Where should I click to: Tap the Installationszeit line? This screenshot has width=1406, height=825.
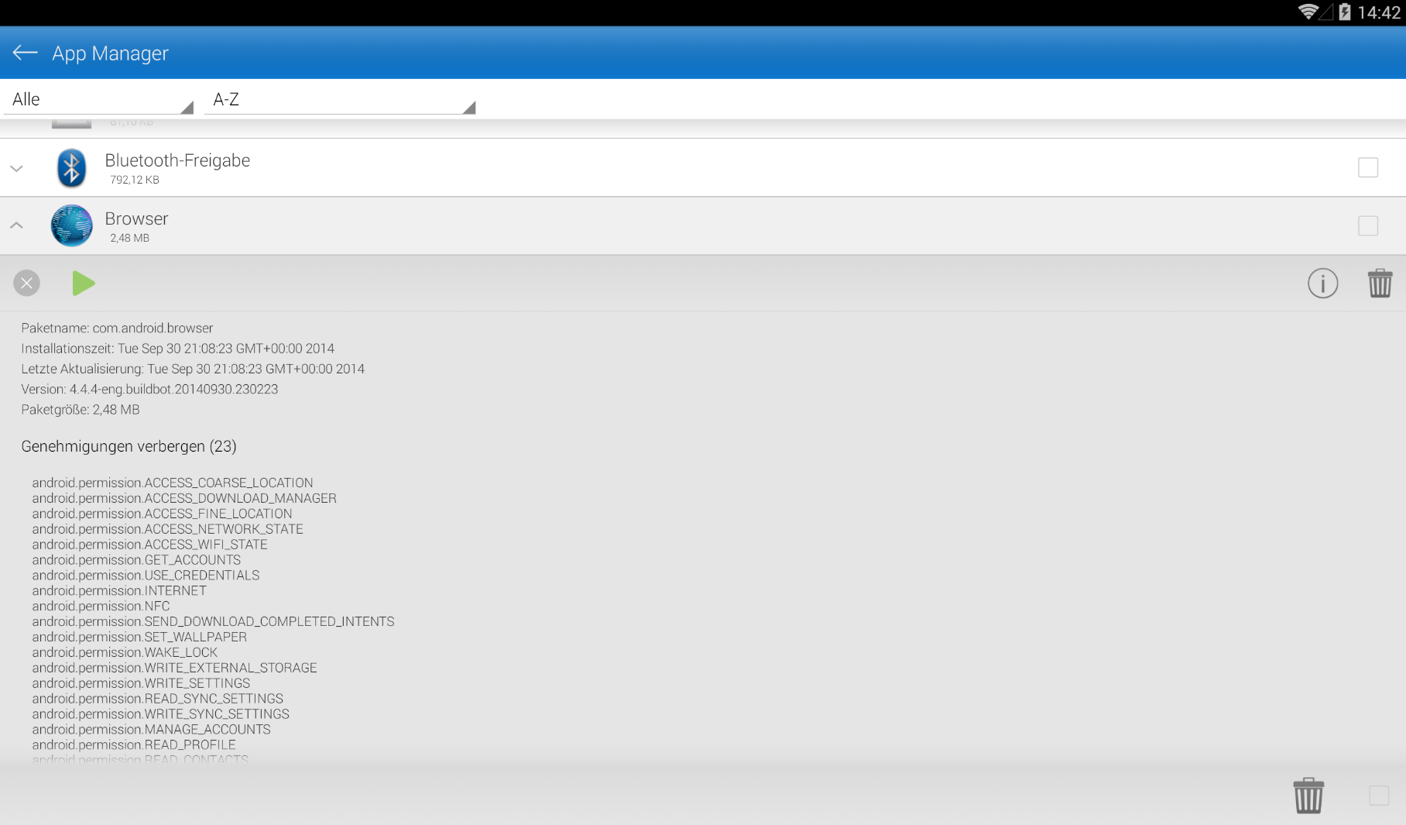coord(178,349)
